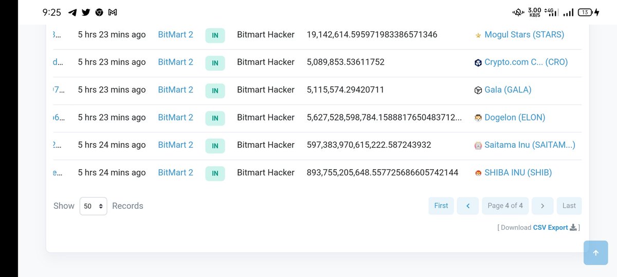
Task: Click Bitmart Hacker in the CRO row
Action: tap(266, 62)
